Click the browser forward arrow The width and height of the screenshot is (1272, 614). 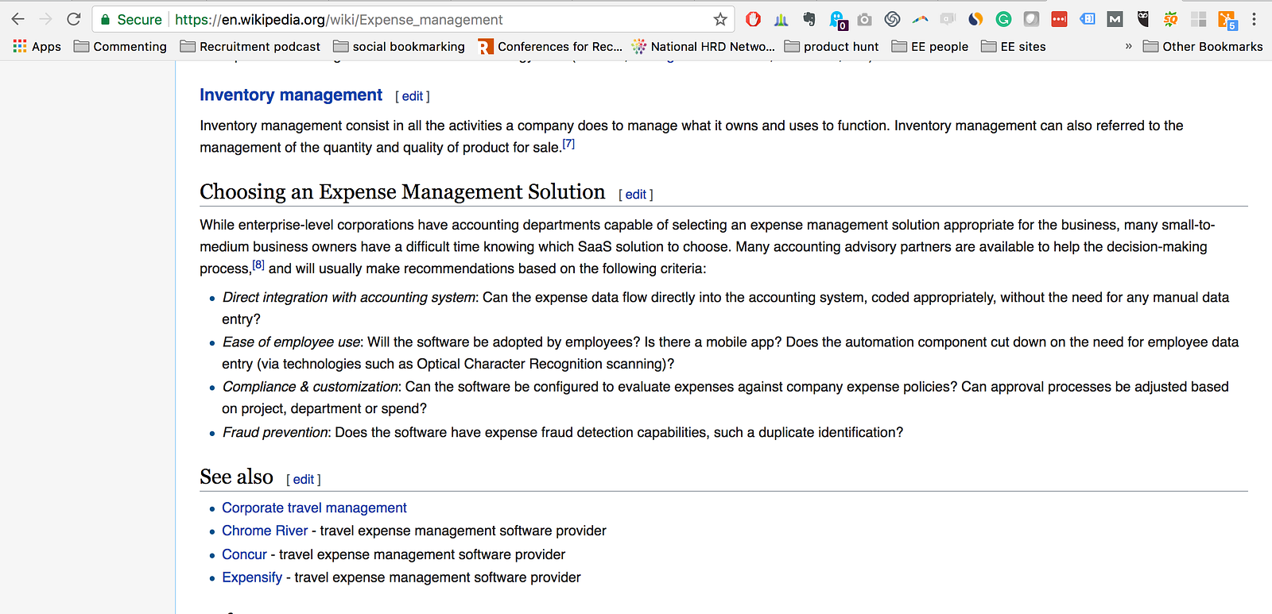click(x=46, y=19)
